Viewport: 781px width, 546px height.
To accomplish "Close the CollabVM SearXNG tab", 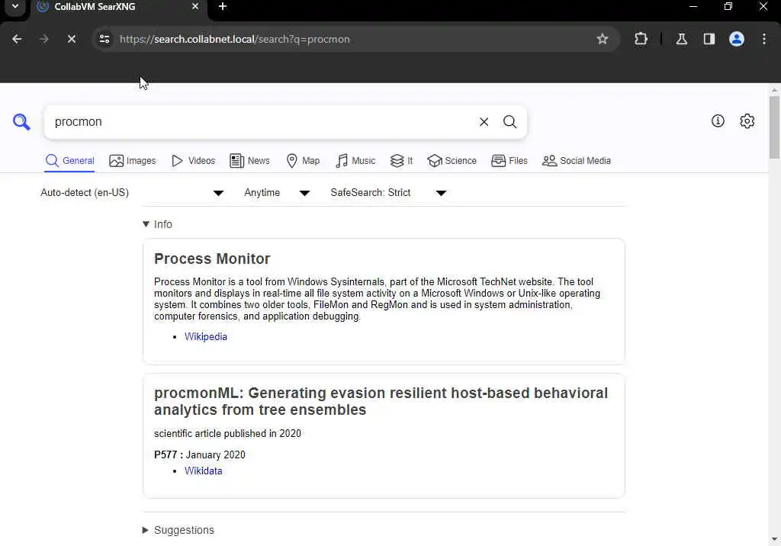I will coord(195,6).
